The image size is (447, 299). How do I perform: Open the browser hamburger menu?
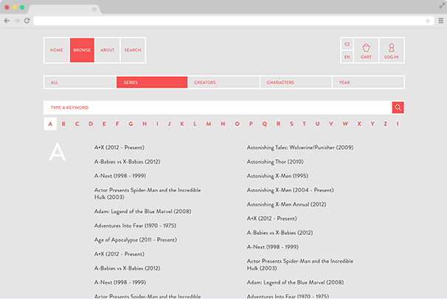click(x=440, y=21)
